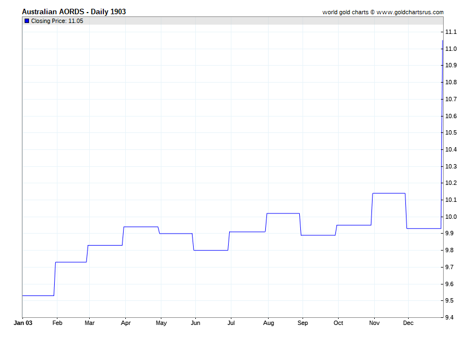The width and height of the screenshot is (465, 337).
Task: Select the 10.5 y-axis tick label
Action: (x=451, y=133)
